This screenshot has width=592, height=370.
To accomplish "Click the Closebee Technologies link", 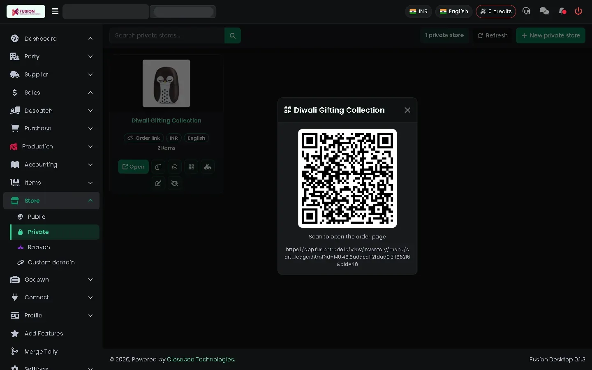I will 201,359.
